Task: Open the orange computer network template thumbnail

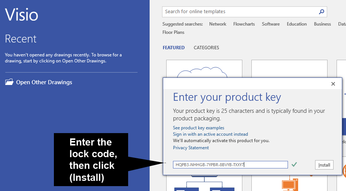Action: pos(289,183)
